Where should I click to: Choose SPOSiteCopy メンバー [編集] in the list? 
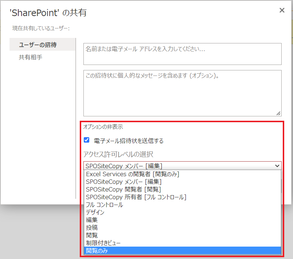tap(183, 182)
